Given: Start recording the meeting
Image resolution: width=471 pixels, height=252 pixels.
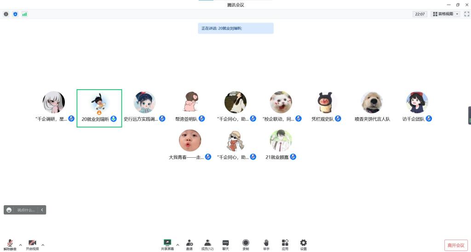Looking at the screenshot, I should click(x=246, y=245).
